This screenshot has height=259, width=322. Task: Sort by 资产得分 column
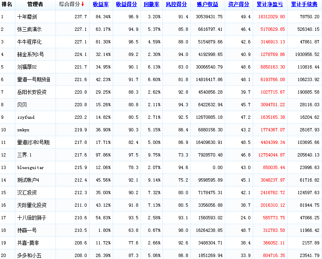pos(238,4)
